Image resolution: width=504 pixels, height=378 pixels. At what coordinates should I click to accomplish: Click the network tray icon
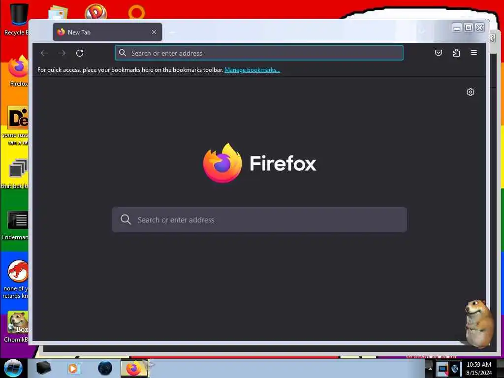pos(443,369)
